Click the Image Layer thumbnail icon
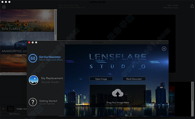The image size is (195, 119). tap(10, 109)
